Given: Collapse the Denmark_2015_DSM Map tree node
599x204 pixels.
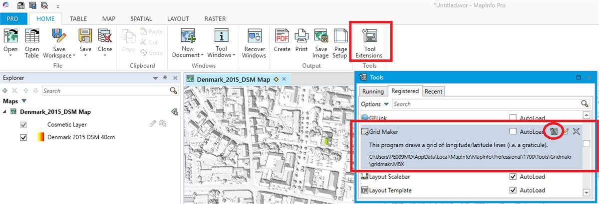Looking at the screenshot, I should click(x=5, y=111).
